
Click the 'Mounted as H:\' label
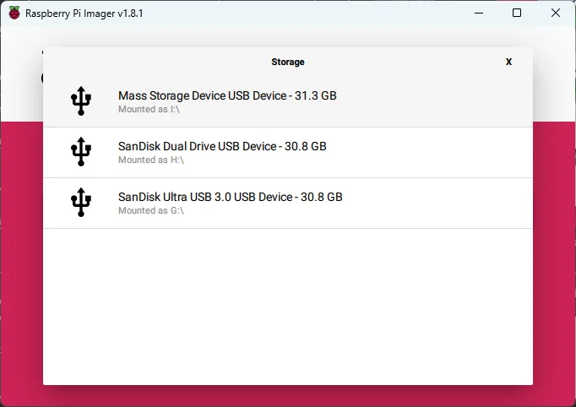150,160
